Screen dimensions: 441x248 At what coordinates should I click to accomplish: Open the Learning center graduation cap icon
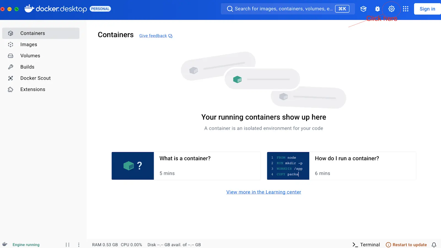[x=363, y=9]
